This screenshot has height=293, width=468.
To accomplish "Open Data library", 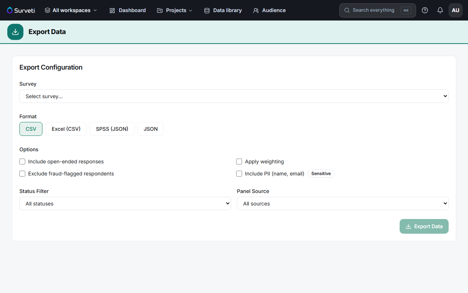I will pyautogui.click(x=223, y=10).
